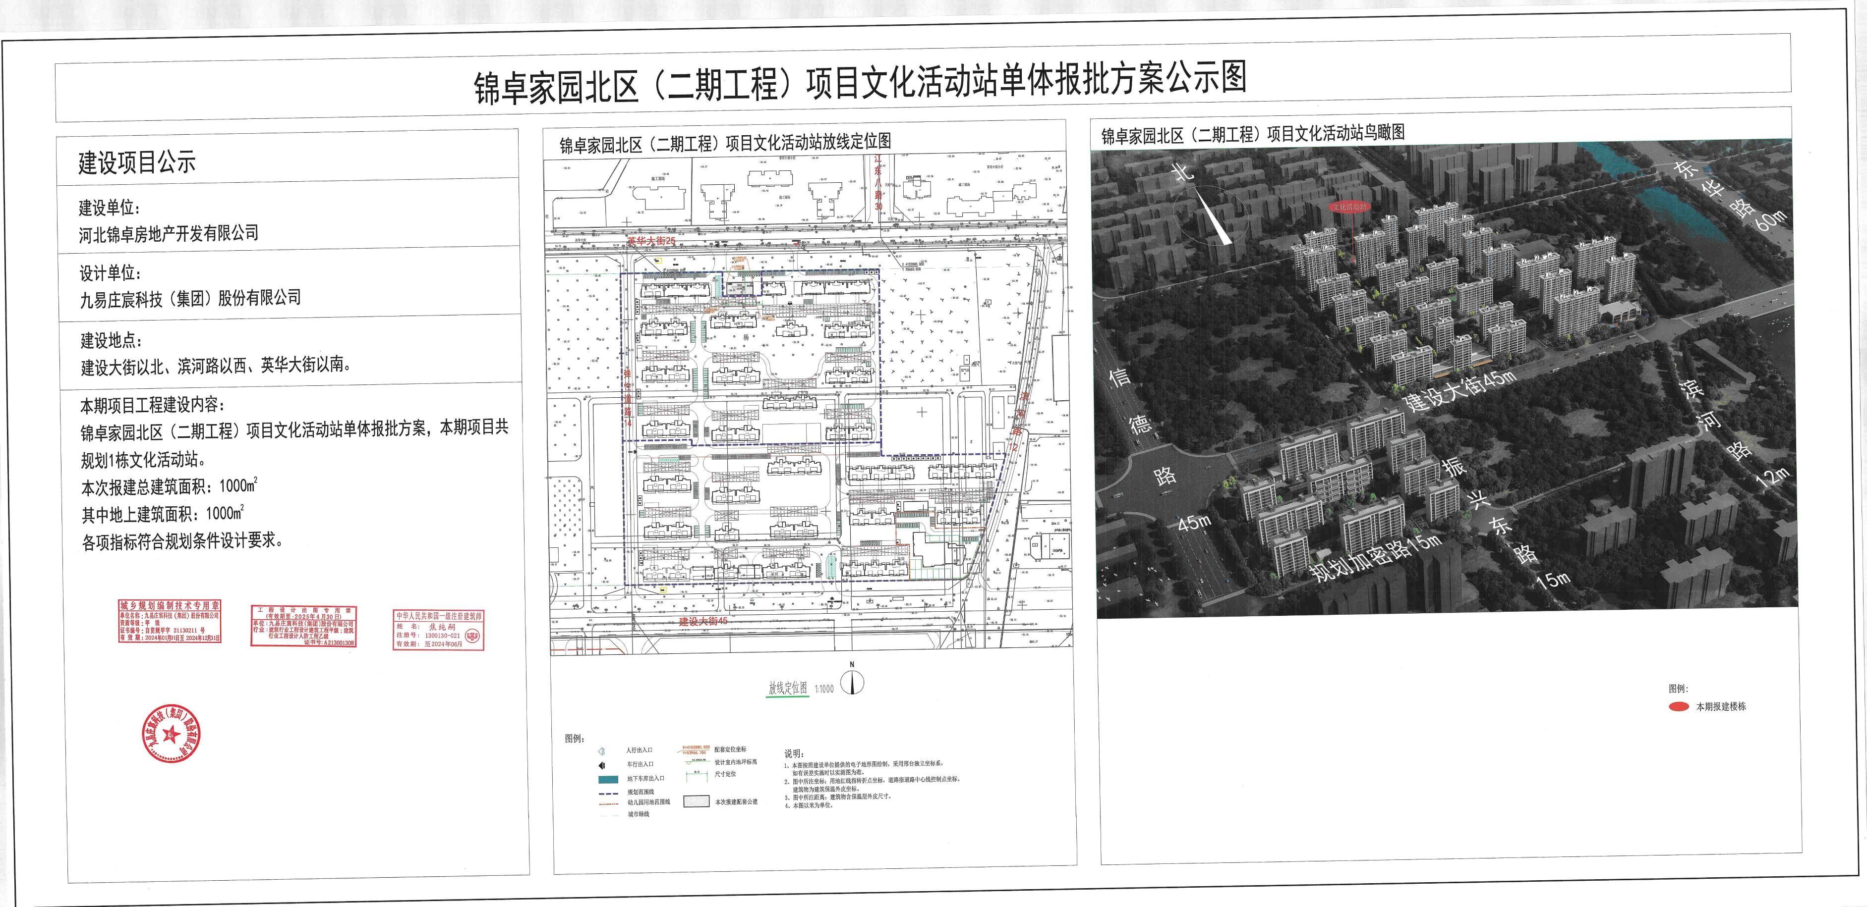The height and width of the screenshot is (907, 1867).
Task: Click the red dashed 幼儿园用地范围线 legend line
Action: point(609,804)
